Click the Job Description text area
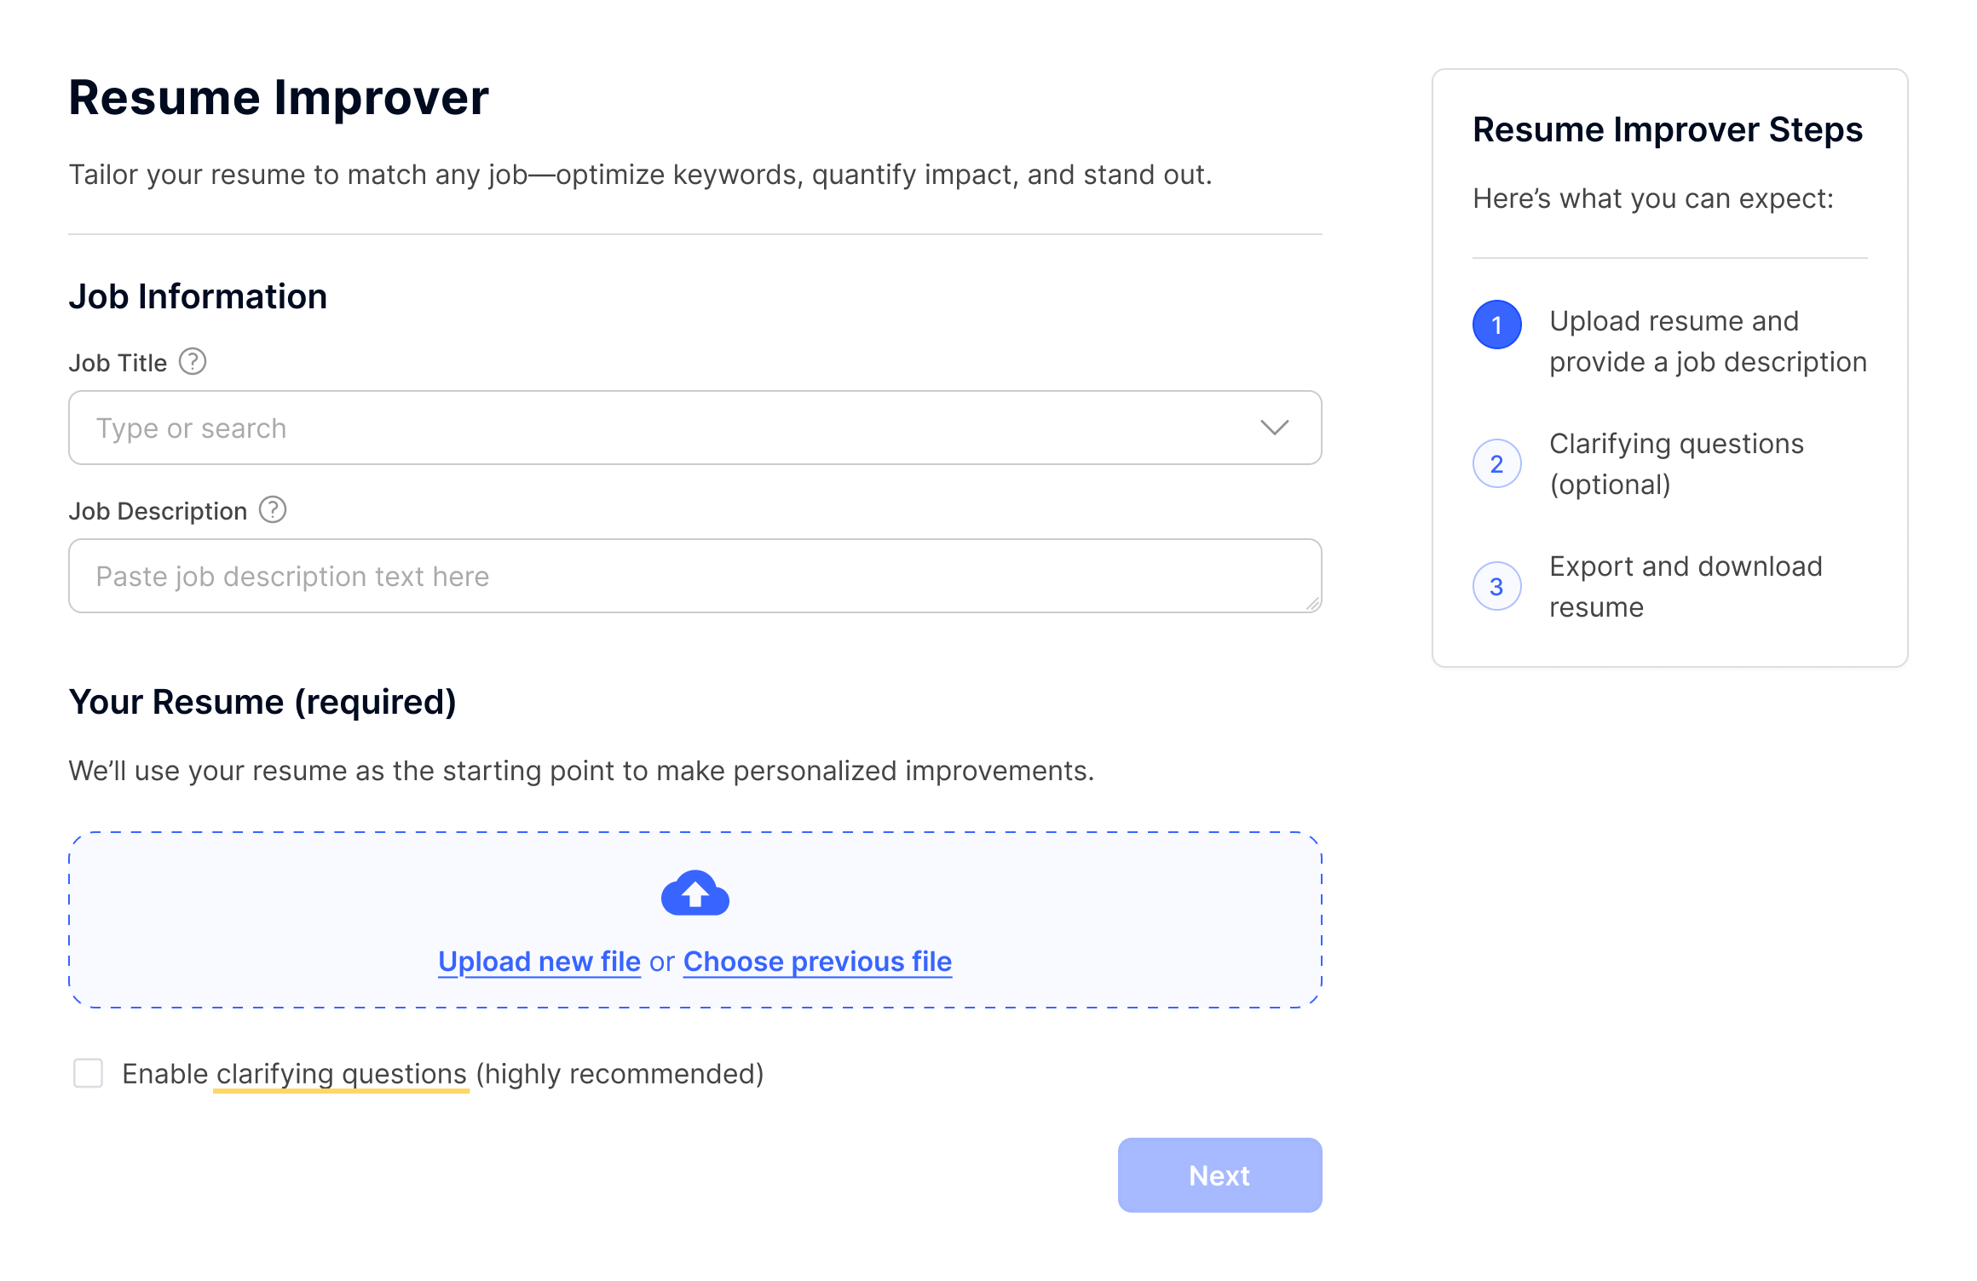The height and width of the screenshot is (1281, 1977). [x=682, y=576]
